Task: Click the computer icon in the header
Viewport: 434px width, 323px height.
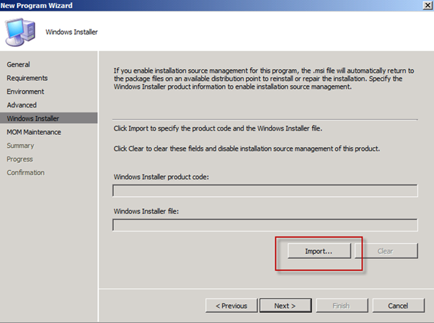Action: point(20,32)
